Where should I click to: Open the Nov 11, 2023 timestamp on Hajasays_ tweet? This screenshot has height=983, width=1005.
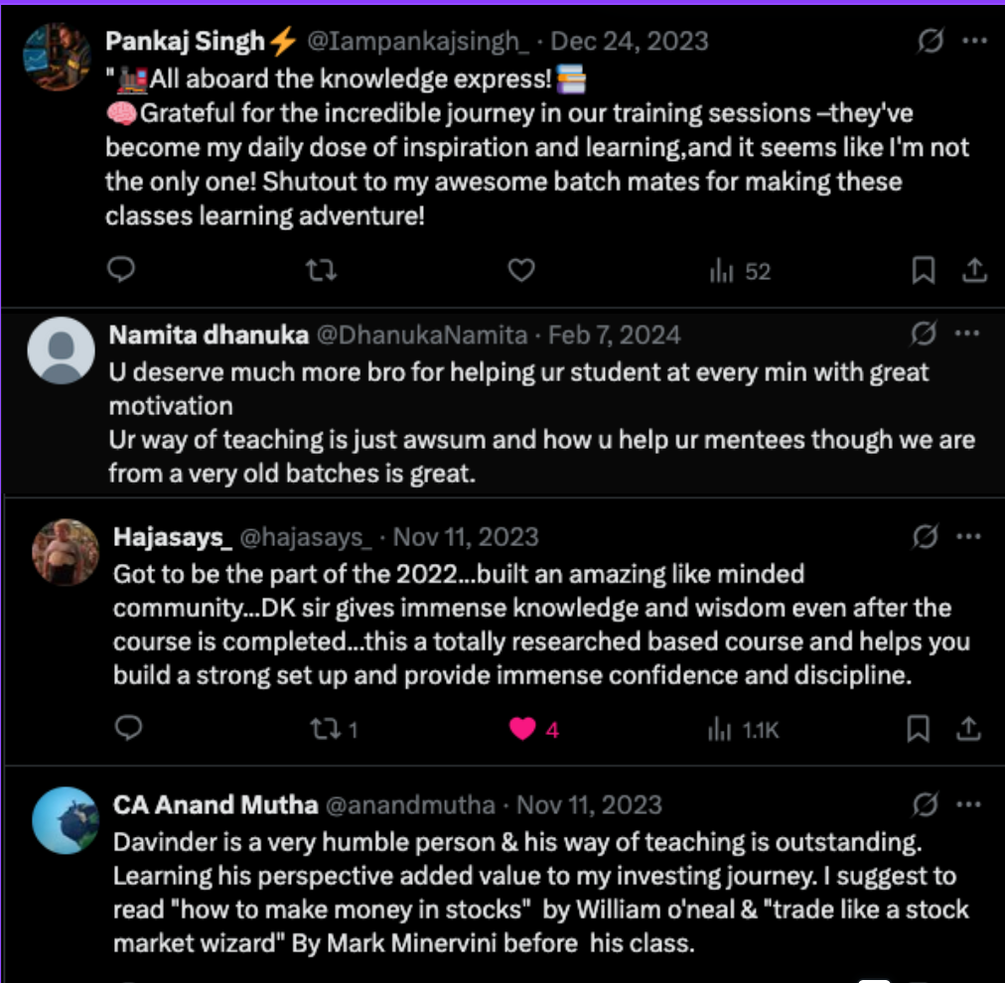(x=466, y=537)
